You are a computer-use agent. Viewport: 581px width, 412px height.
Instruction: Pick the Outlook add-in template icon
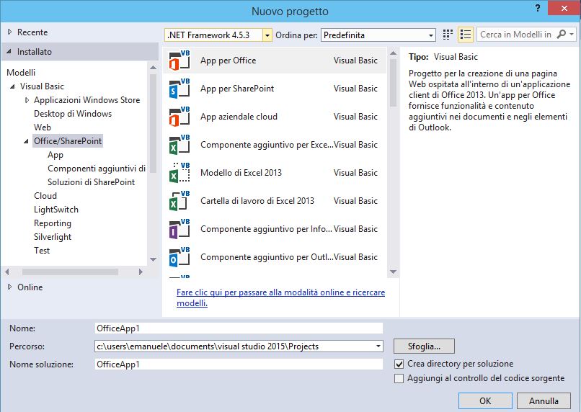179,257
